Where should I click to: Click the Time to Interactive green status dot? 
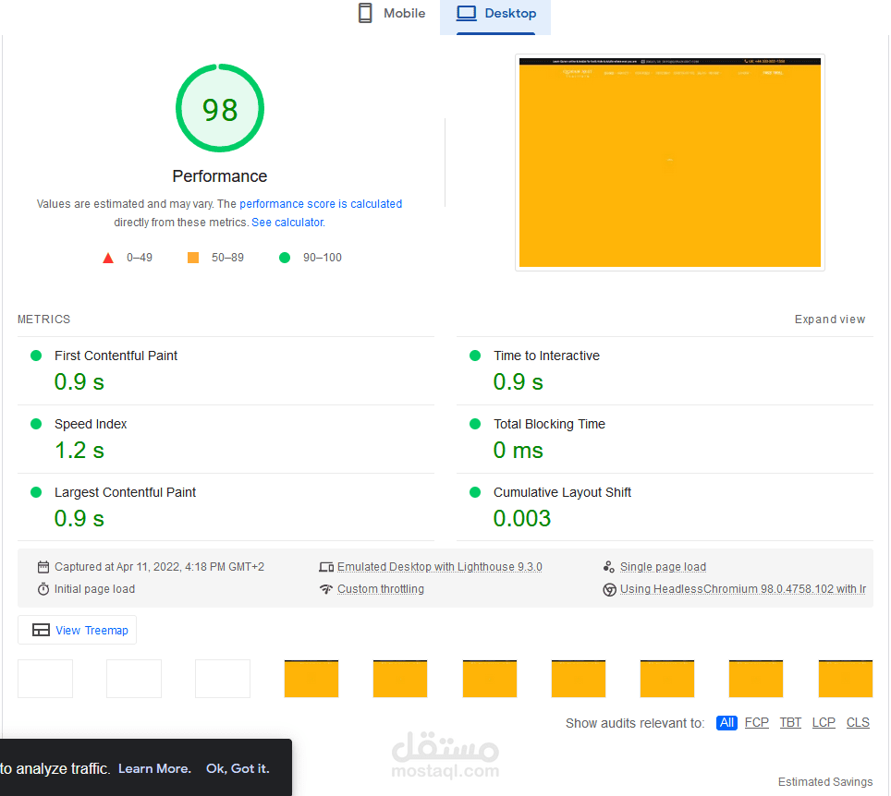coord(475,356)
